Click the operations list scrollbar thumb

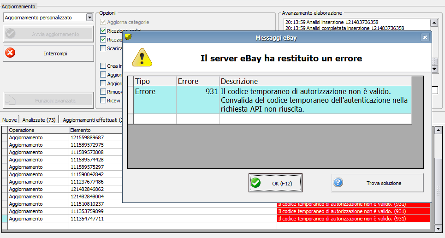coord(439,191)
